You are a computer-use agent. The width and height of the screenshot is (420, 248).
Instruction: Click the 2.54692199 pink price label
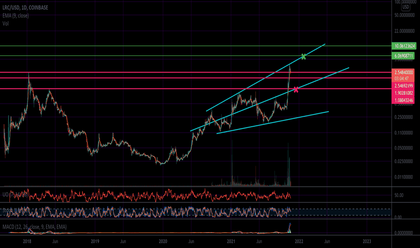point(403,86)
